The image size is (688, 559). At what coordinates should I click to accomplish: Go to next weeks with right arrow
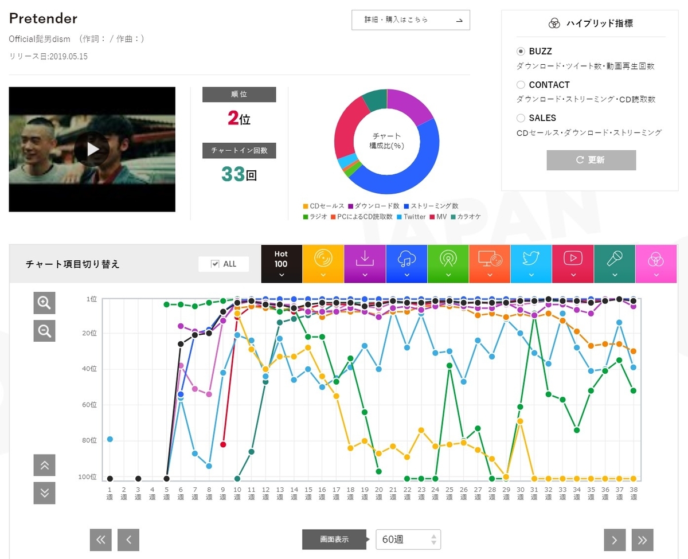click(x=615, y=540)
